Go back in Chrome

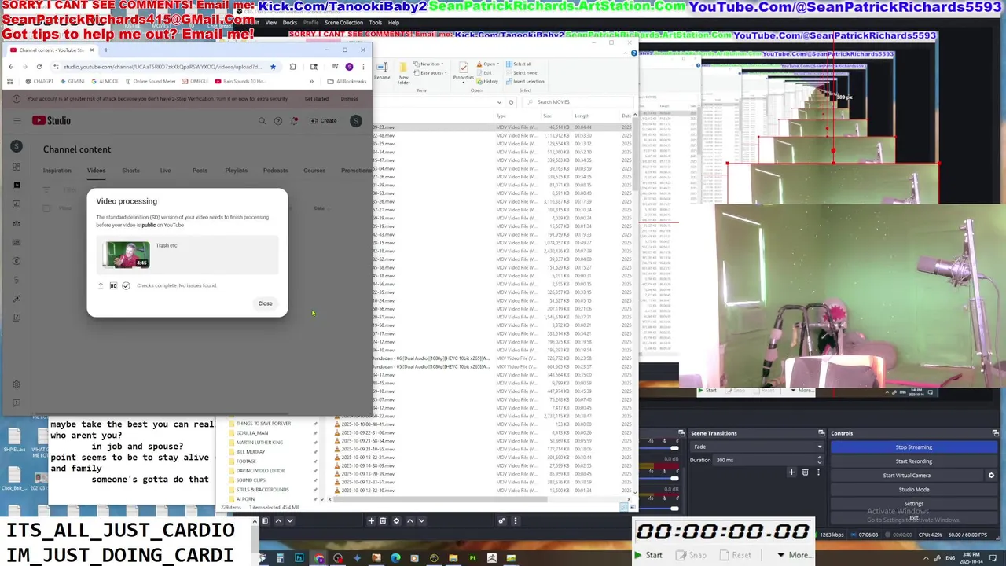11,67
